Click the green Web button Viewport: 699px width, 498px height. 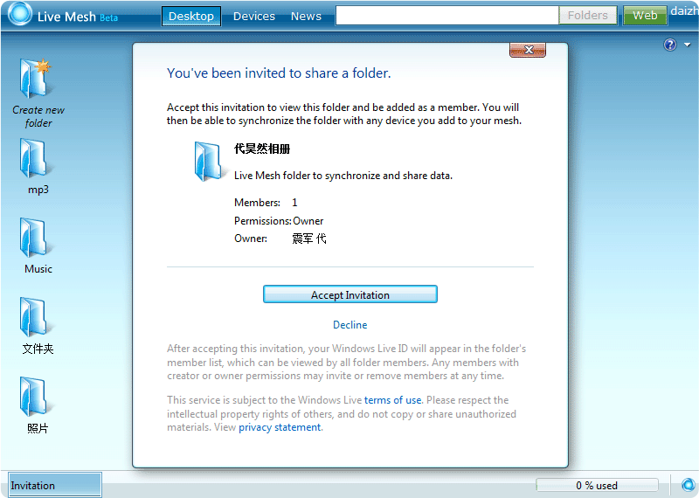click(645, 16)
